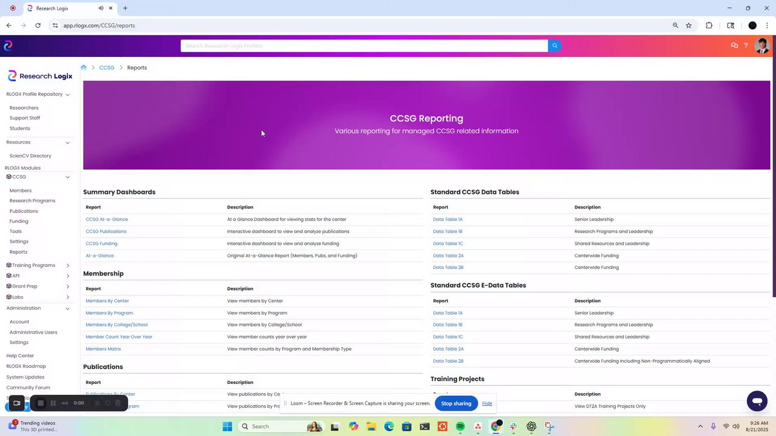The width and height of the screenshot is (776, 436).
Task: Open the Snipping Tool from the taskbar
Action: point(549,426)
